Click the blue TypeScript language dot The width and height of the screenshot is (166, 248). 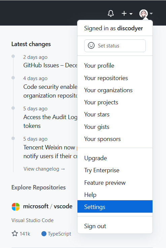[44, 234]
